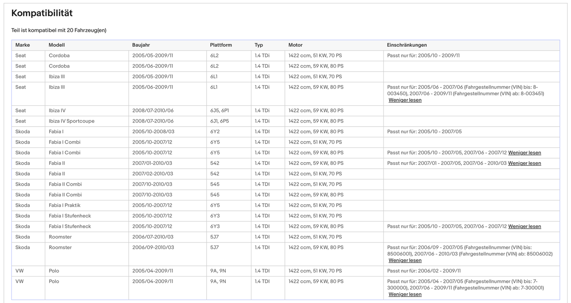Click the Einschränkungen column header
Image resolution: width=571 pixels, height=303 pixels.
point(407,45)
